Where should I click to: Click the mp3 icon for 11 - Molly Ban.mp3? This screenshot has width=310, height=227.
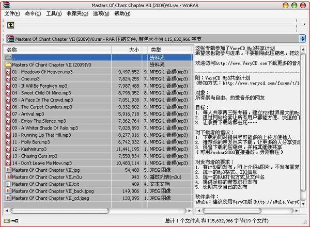coord(8,142)
